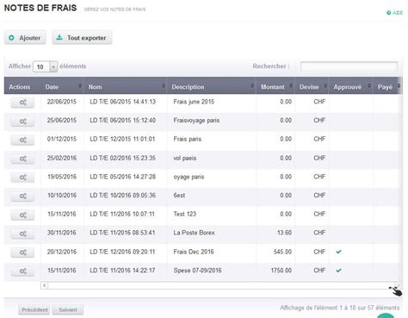The height and width of the screenshot is (318, 408).
Task: Sort the table by Payé column
Action: [387, 86]
